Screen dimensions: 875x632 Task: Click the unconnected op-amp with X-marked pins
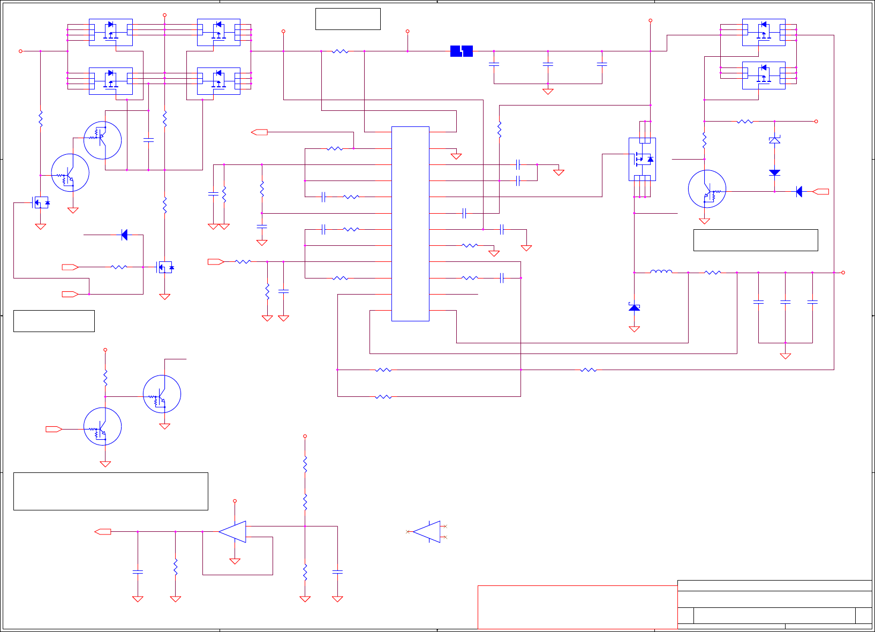pos(427,532)
